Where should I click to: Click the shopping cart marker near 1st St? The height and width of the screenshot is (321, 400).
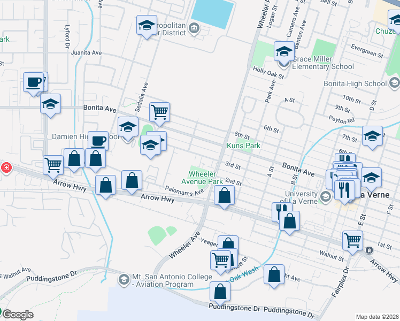(352, 241)
